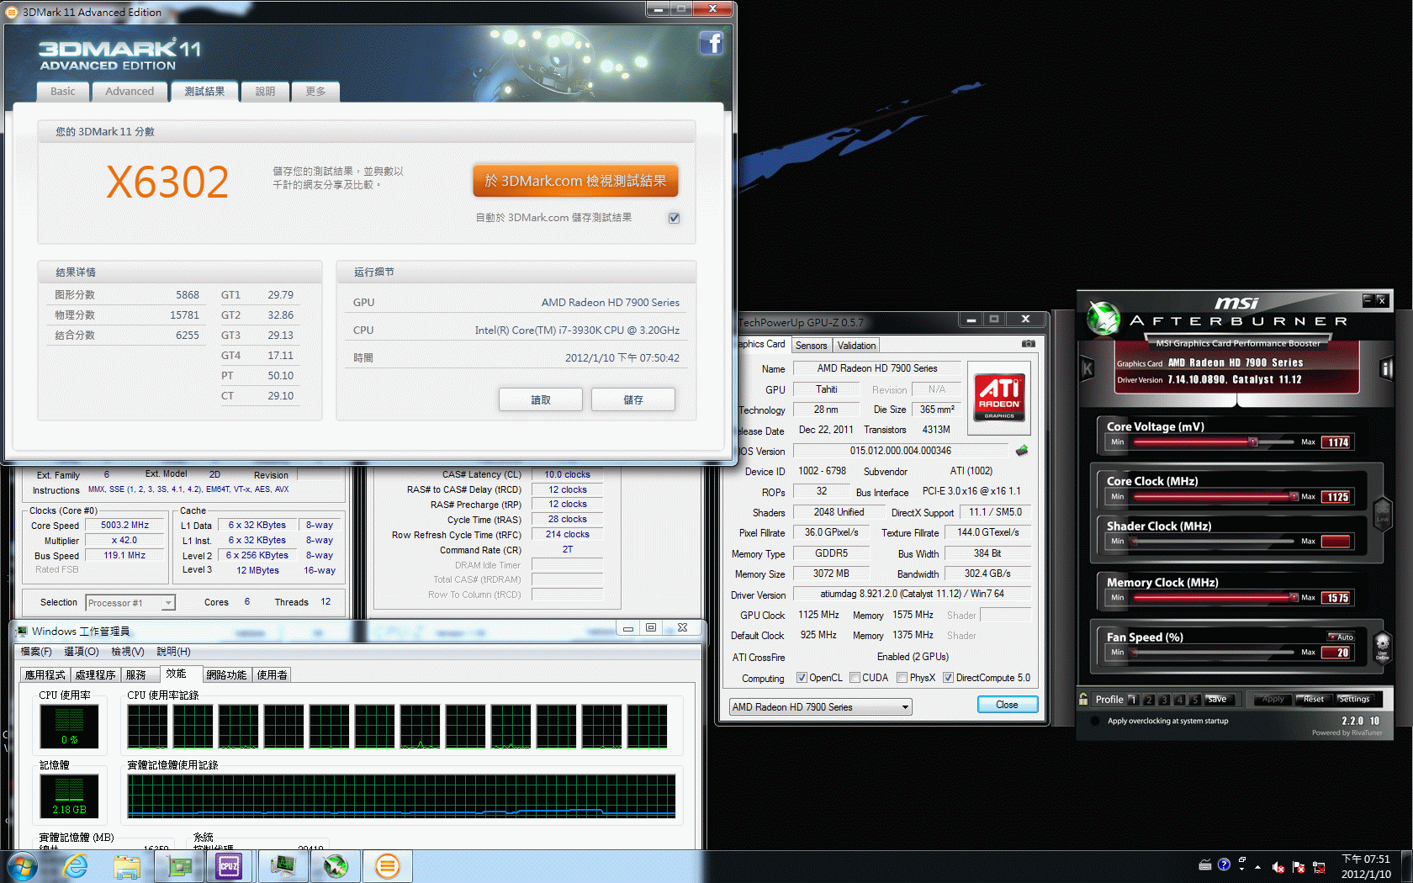Open the Facebook icon in 3DMark 11
Image resolution: width=1413 pixels, height=883 pixels.
[x=712, y=42]
